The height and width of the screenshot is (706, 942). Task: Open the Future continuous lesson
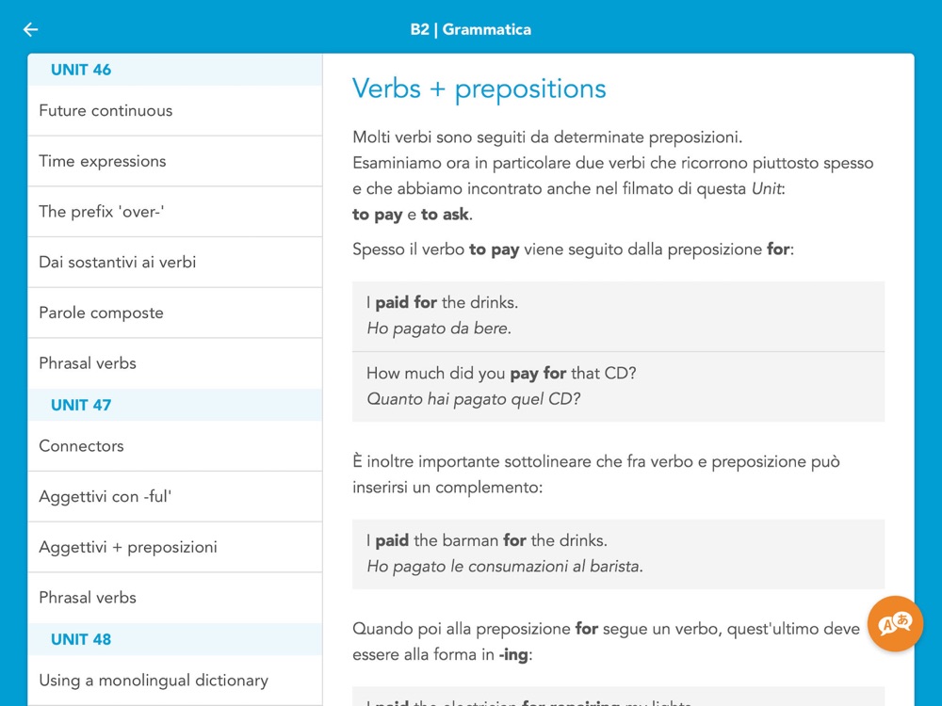[x=106, y=111]
